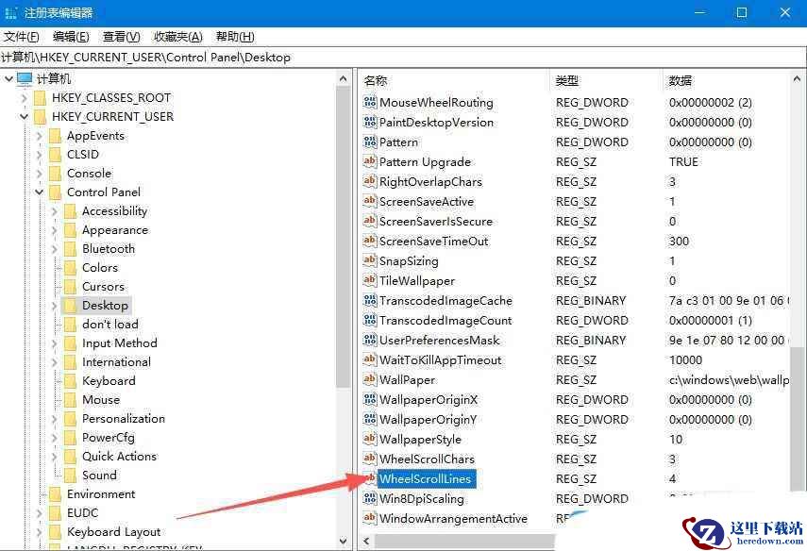Click the TranscodedImageCount DWORD icon
The image size is (807, 551).
tap(370, 320)
